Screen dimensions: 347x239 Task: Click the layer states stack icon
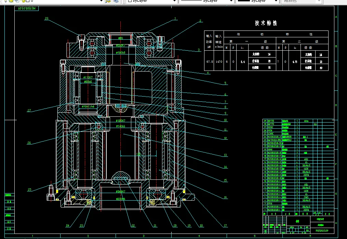pos(117,1)
